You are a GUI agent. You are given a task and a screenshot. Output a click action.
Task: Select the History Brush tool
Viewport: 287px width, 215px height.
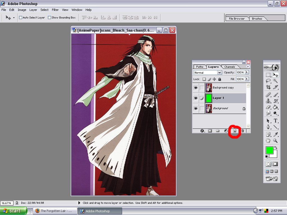coord(275,101)
